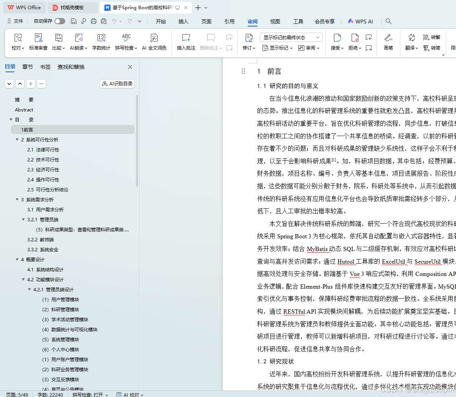The height and width of the screenshot is (397, 456).
Task: Collapse the 4.2 功能模块设计 node
Action: point(23,280)
